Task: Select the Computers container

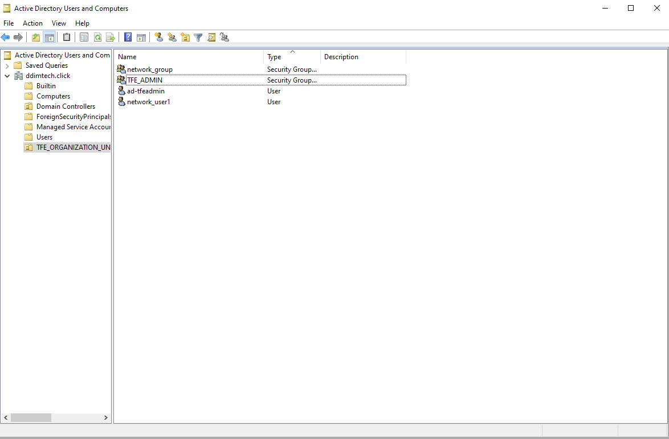Action: pos(54,96)
